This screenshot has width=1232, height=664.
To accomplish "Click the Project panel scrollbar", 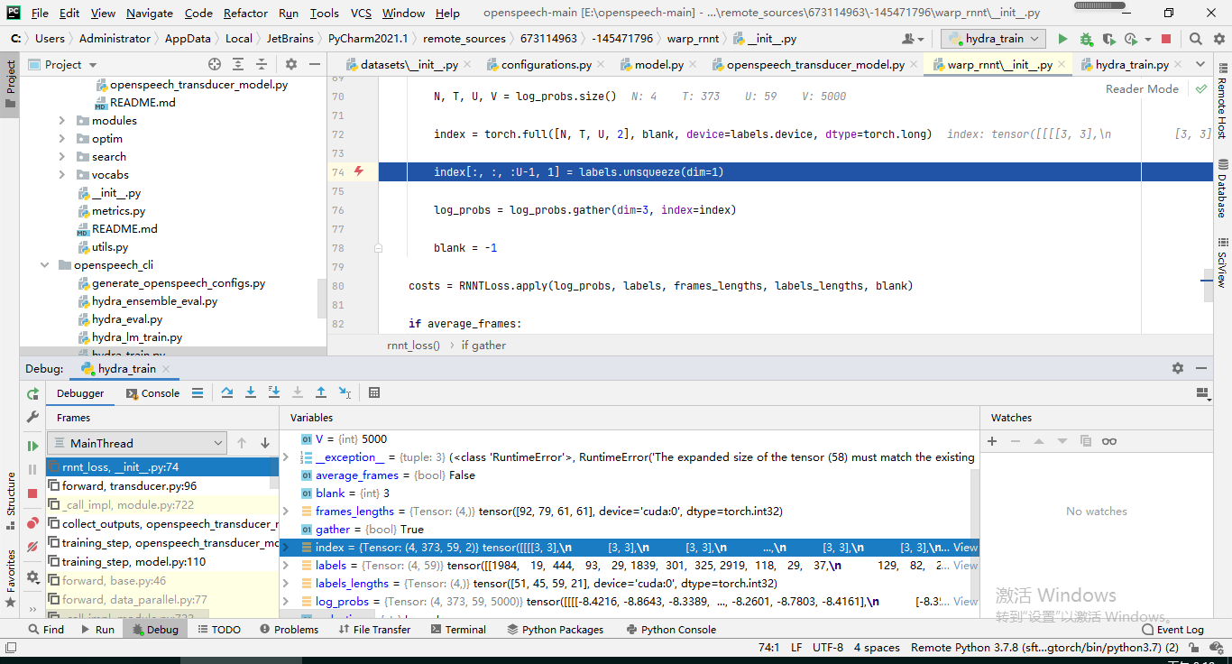I will (x=321, y=298).
